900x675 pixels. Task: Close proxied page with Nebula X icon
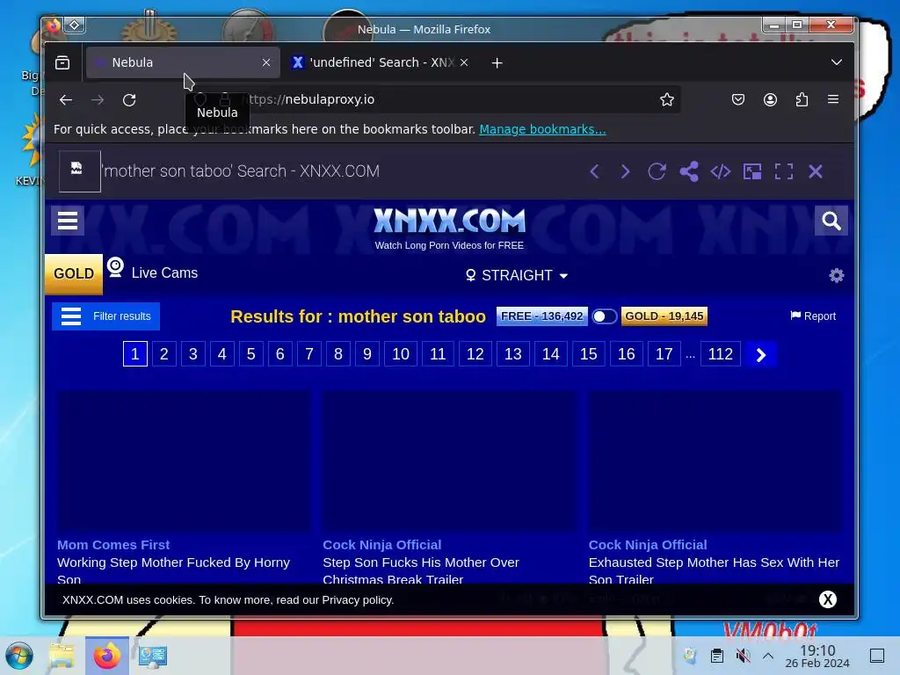click(x=816, y=171)
